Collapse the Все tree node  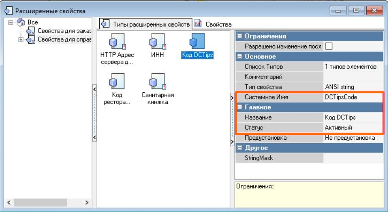pyautogui.click(x=11, y=22)
